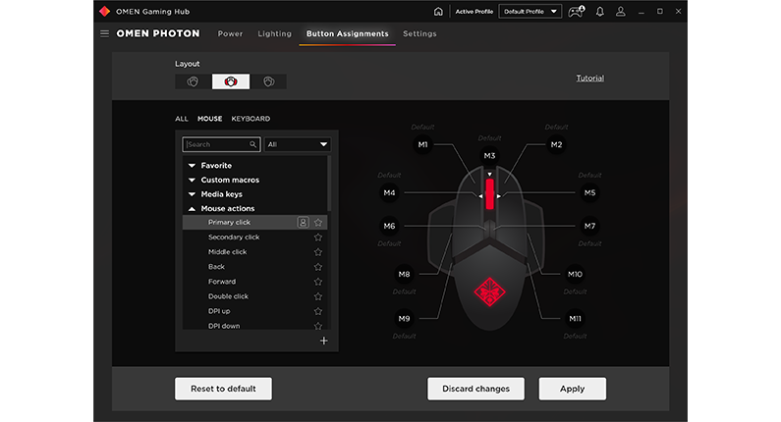The height and width of the screenshot is (422, 781).
Task: Favorite the DPI down action star
Action: click(x=318, y=326)
